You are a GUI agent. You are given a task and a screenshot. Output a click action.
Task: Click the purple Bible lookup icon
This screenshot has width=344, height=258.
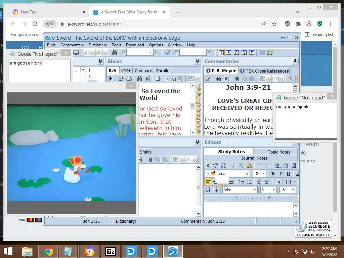click(x=168, y=53)
